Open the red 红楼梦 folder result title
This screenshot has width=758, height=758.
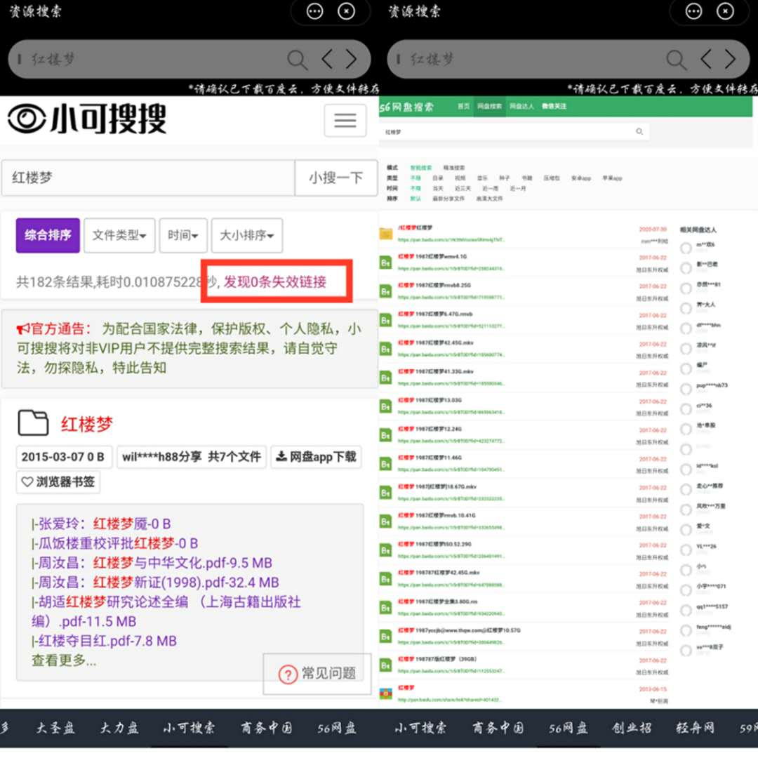(86, 424)
